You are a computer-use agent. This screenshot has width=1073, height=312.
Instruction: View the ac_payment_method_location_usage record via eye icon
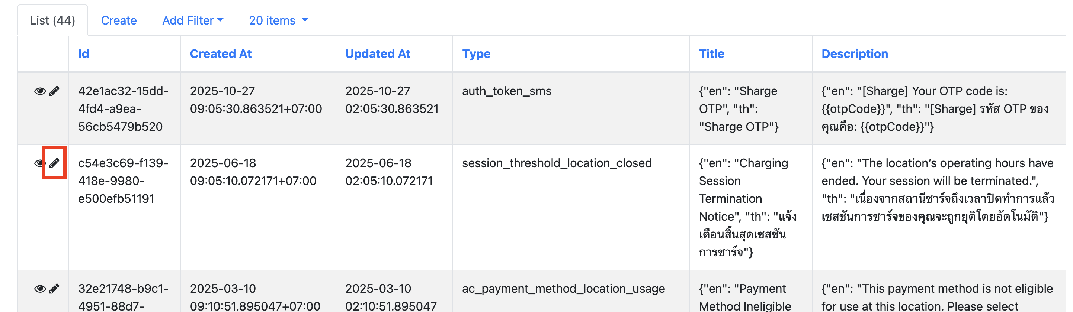click(39, 289)
